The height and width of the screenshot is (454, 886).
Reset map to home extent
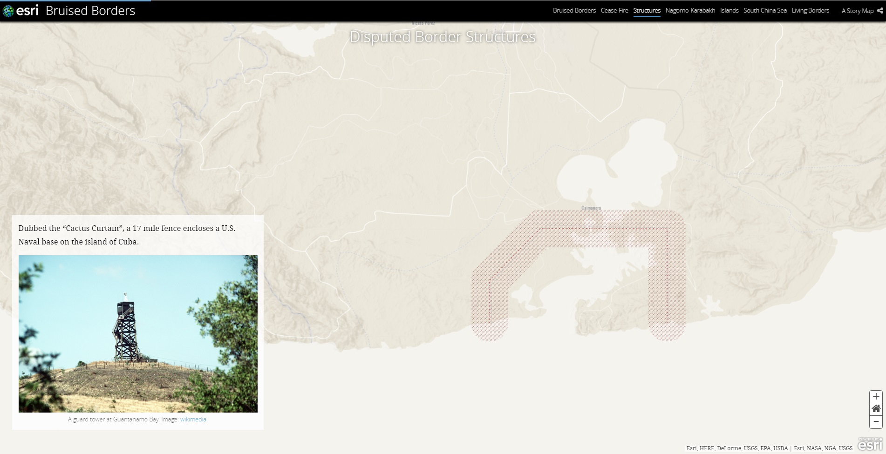coord(876,409)
